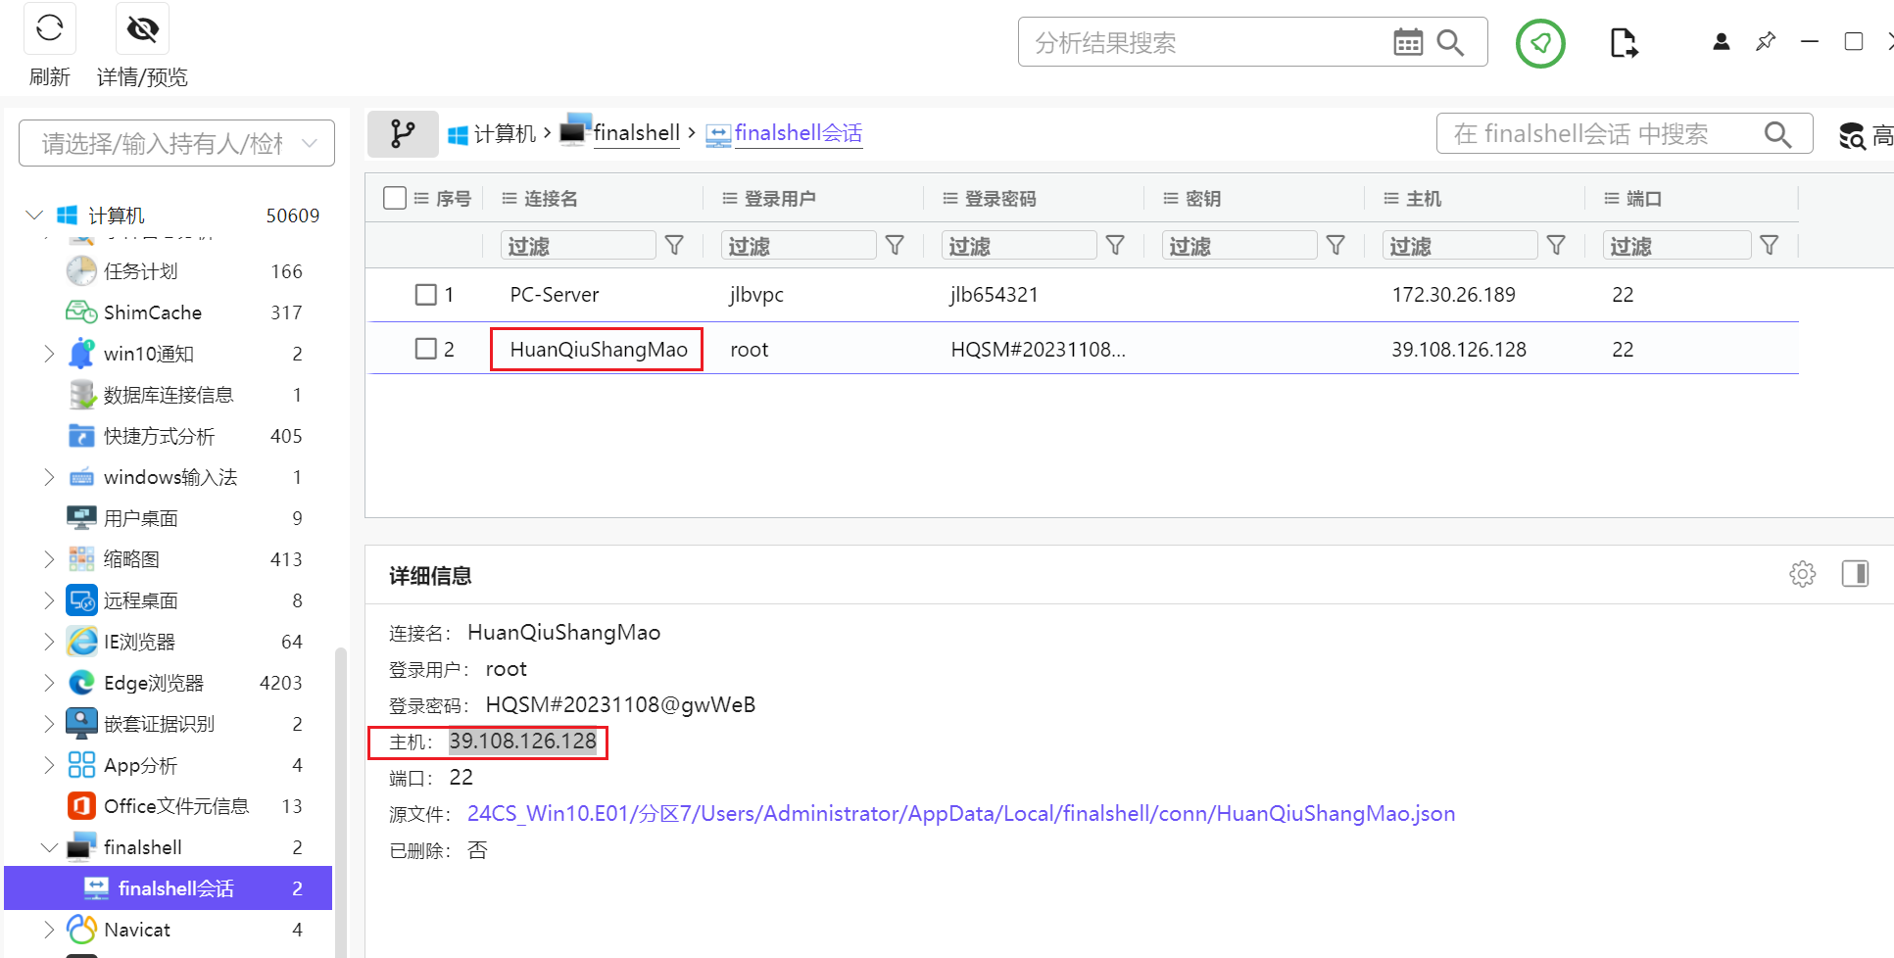Expand the Edge浏览器 tree node
The image size is (1894, 958).
click(49, 683)
